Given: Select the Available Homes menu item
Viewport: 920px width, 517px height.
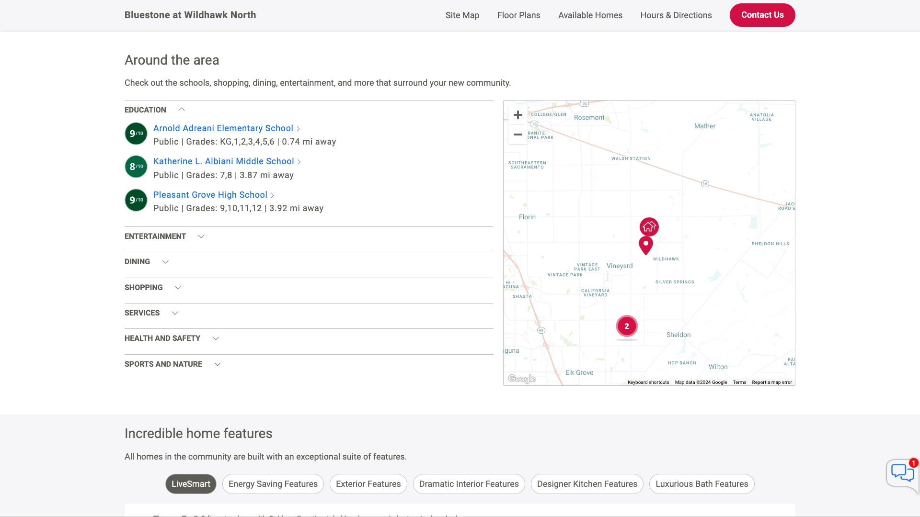Looking at the screenshot, I should (x=590, y=15).
